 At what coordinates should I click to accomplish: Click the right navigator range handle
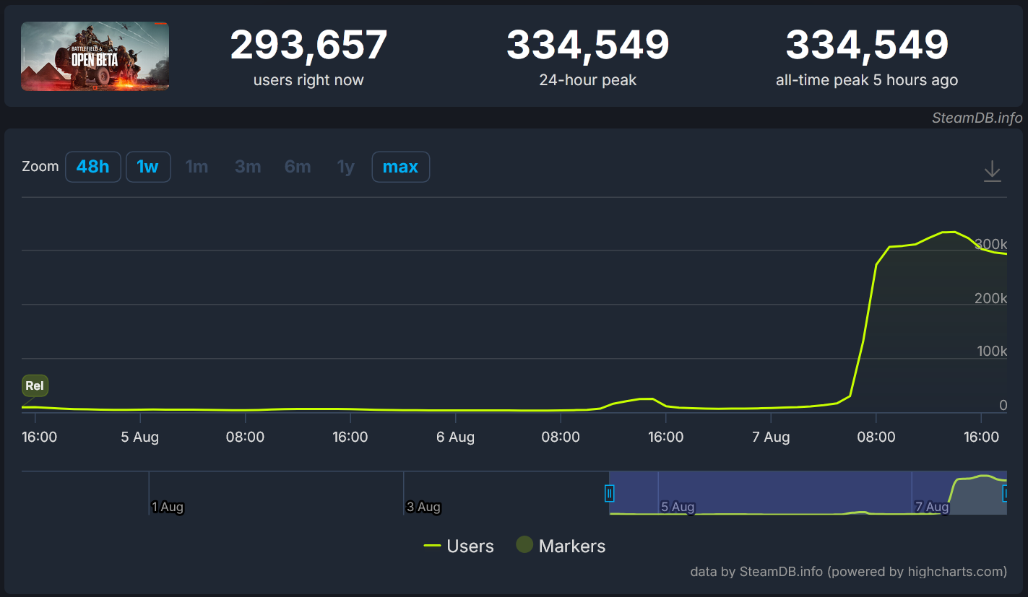tap(1006, 493)
